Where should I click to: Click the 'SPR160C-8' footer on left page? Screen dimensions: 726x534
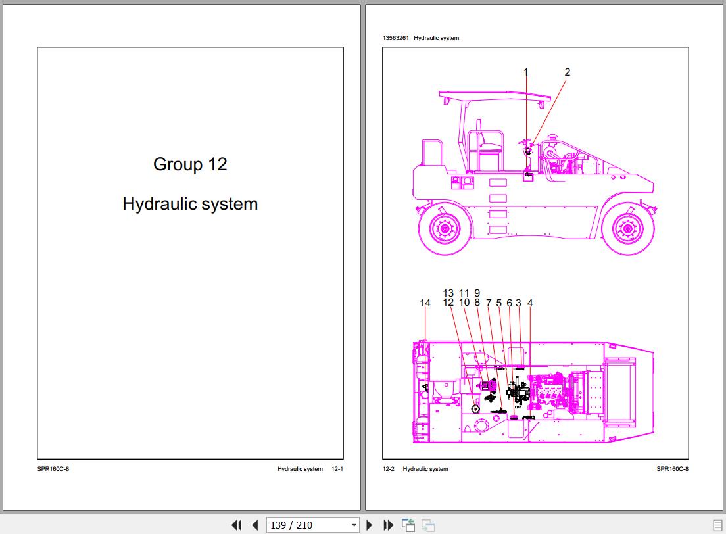(x=53, y=469)
